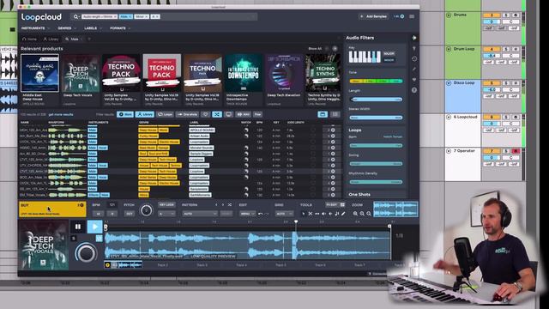Go to previous pattern arrow
The width and height of the screenshot is (549, 309).
coord(216,204)
